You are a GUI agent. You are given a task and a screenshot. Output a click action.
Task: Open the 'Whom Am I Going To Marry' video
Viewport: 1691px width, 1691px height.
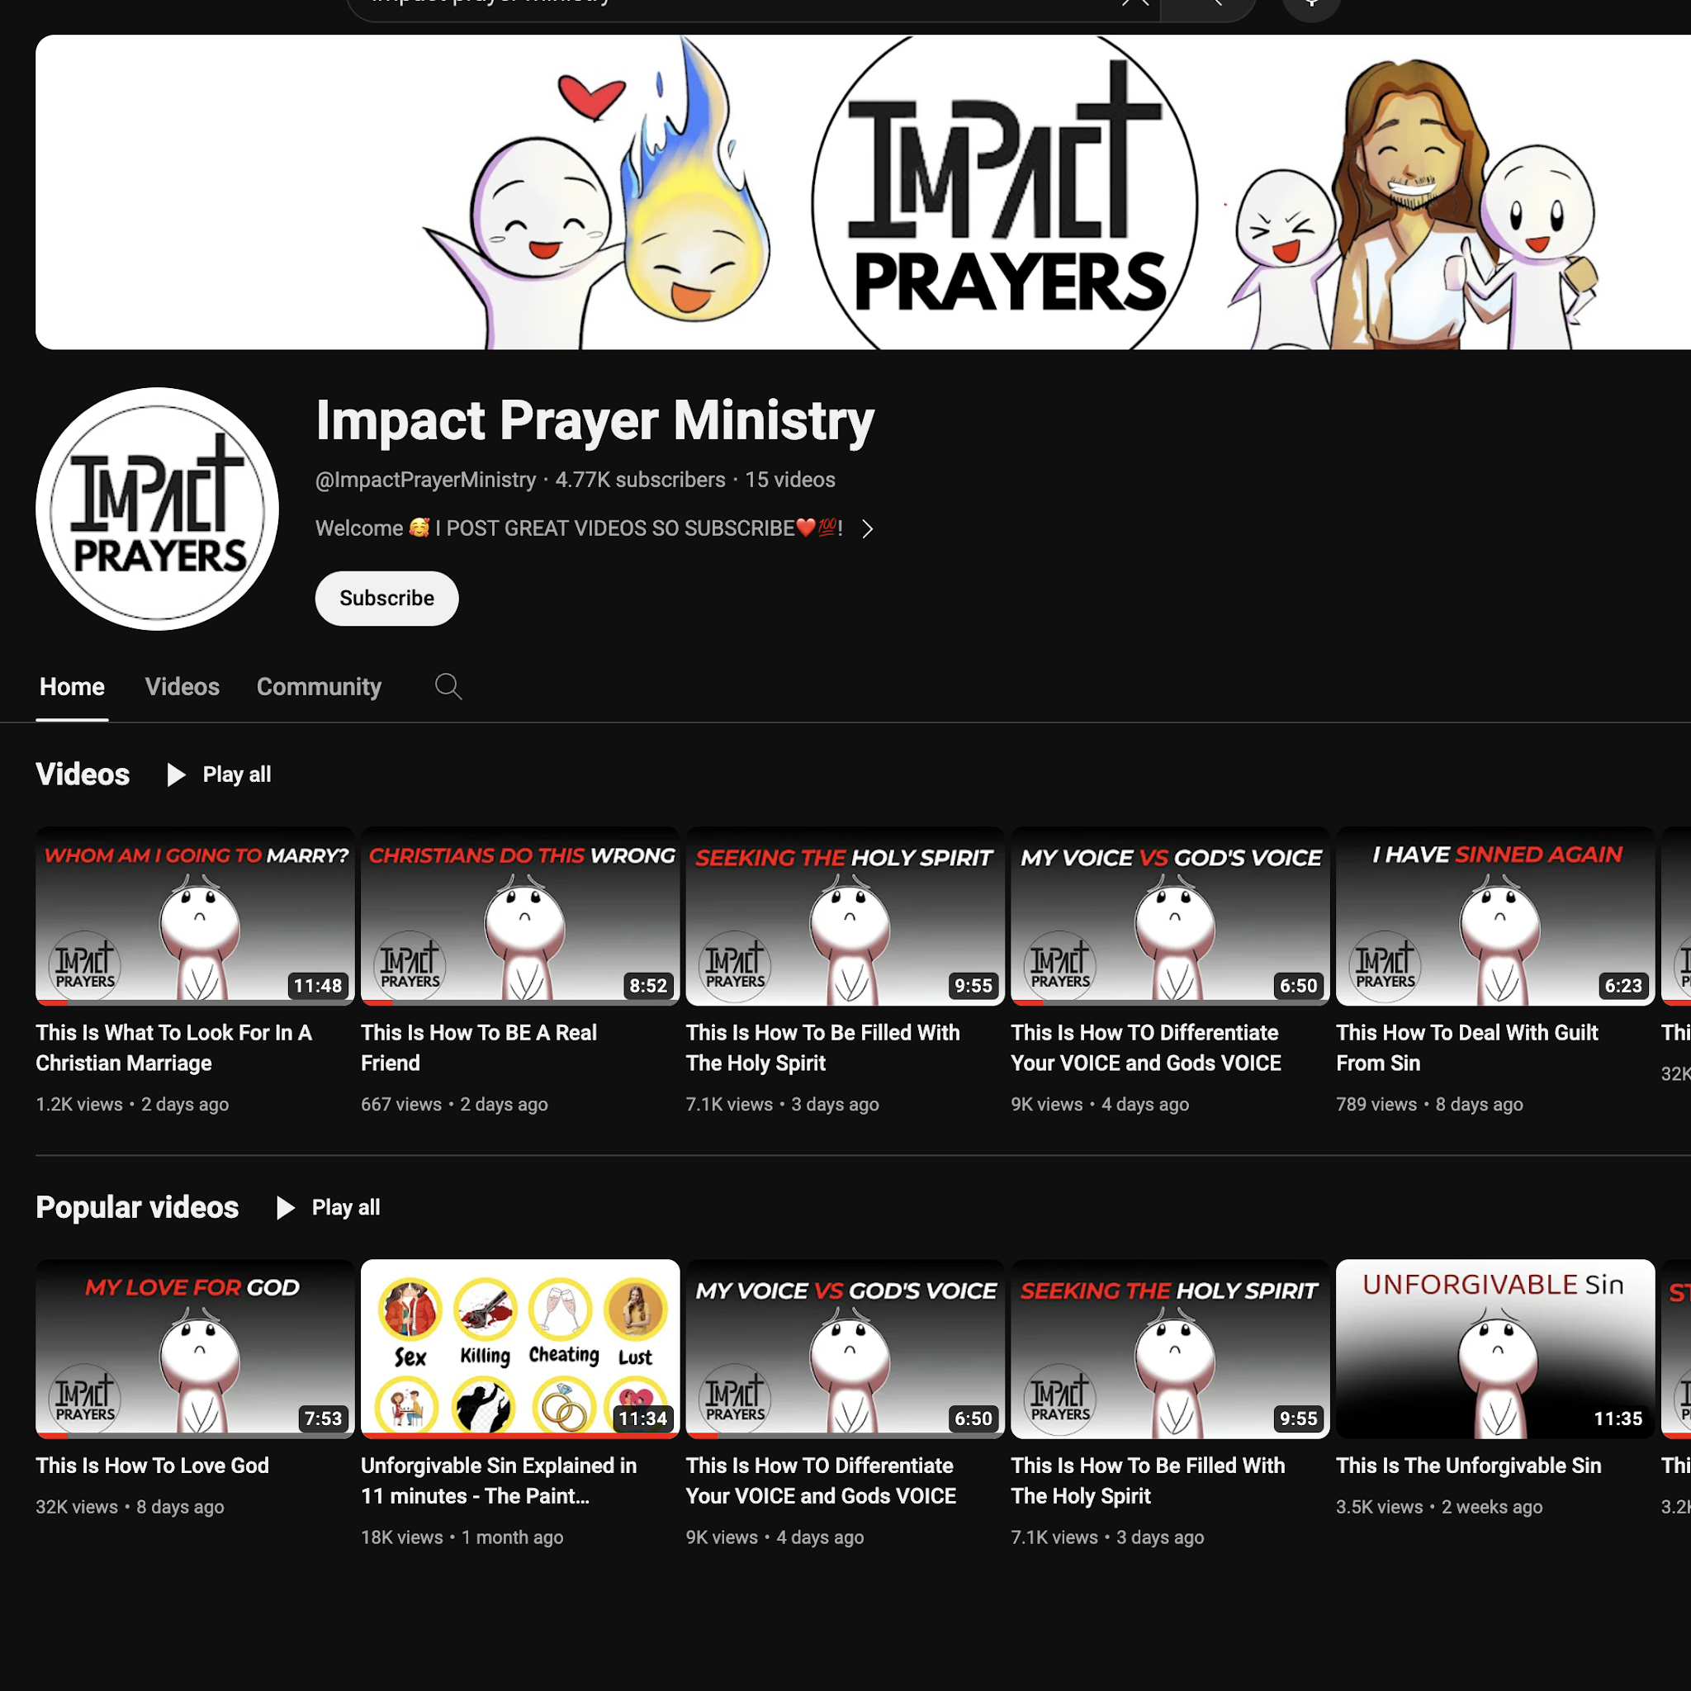(194, 916)
